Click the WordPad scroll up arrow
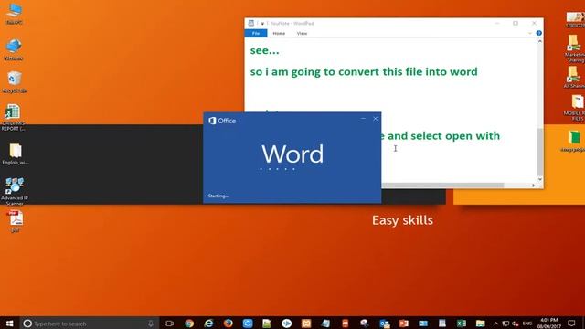Image resolution: width=585 pixels, height=329 pixels. 539,41
